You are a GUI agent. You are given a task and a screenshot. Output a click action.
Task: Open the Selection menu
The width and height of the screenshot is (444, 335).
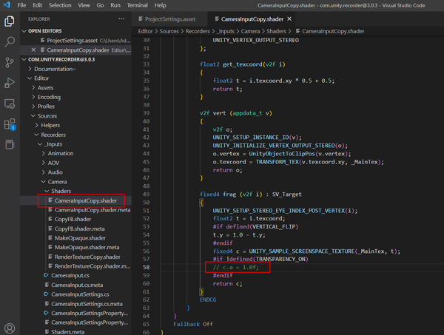pyautogui.click(x=61, y=5)
